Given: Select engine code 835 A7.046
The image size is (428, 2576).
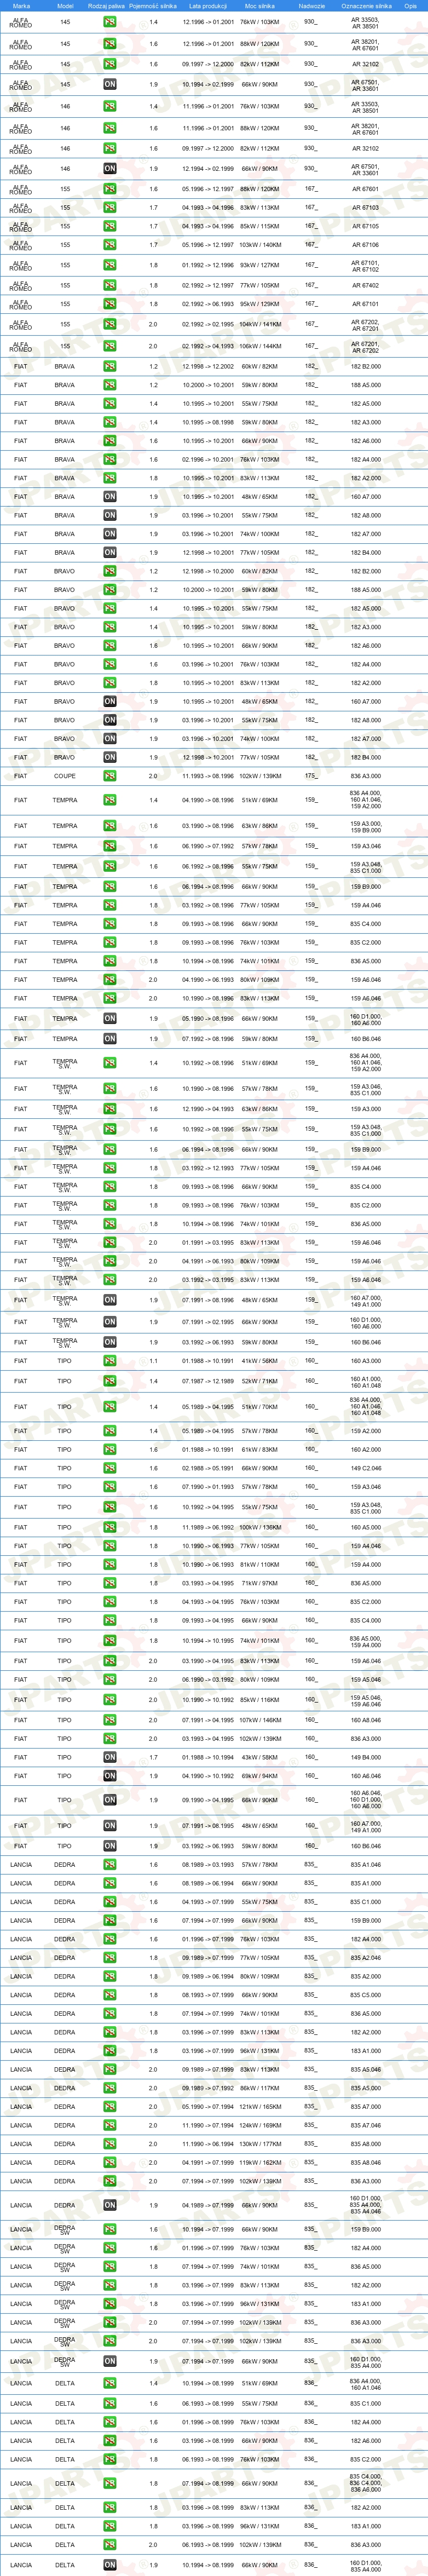Looking at the screenshot, I should point(365,2126).
